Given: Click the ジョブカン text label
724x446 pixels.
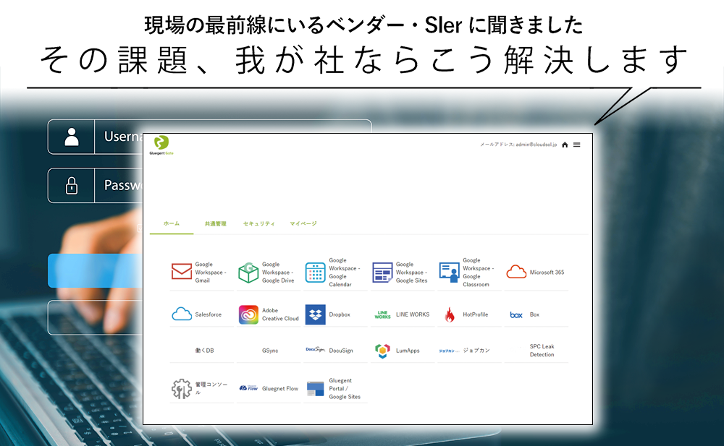Looking at the screenshot, I should pos(476,351).
